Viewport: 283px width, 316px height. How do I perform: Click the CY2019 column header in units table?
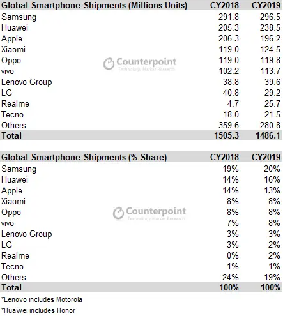click(266, 5)
